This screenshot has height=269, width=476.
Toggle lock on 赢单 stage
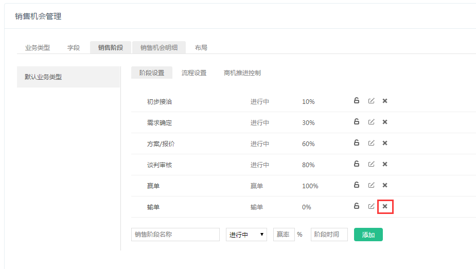tap(356, 185)
